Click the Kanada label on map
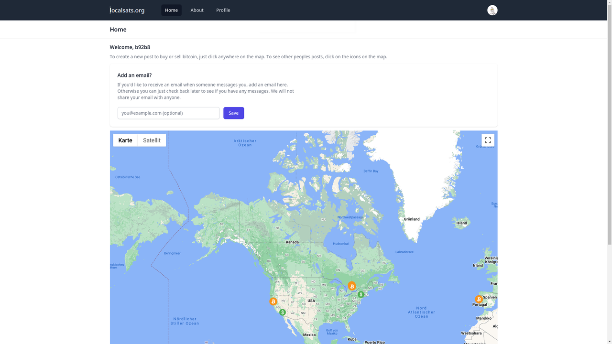Viewport: 612px width, 344px height. [x=292, y=242]
